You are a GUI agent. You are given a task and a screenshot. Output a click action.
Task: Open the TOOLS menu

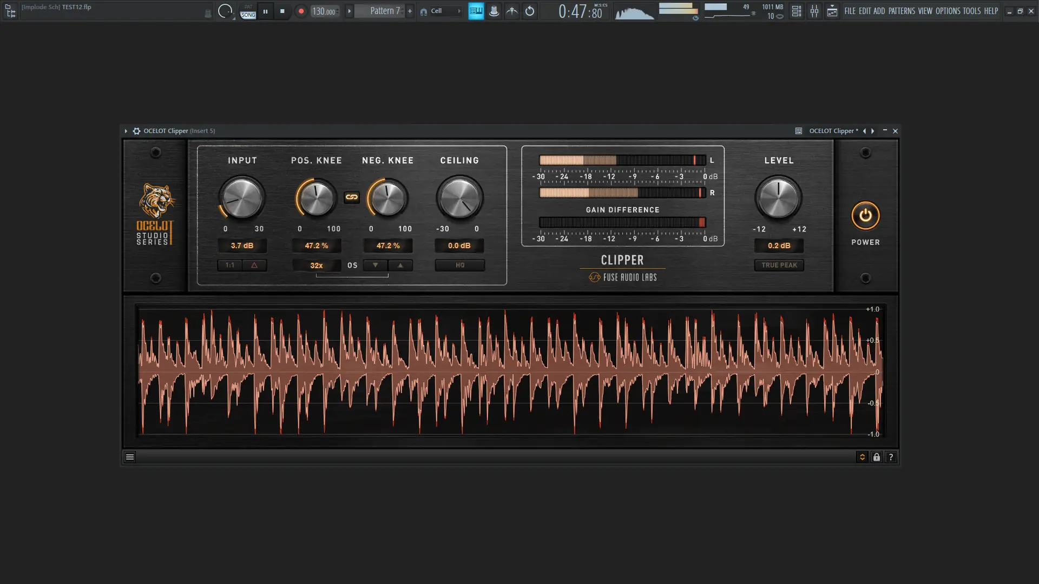(x=971, y=11)
